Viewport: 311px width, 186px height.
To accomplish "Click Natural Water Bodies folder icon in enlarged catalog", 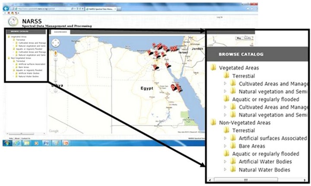I will [x=233, y=169].
